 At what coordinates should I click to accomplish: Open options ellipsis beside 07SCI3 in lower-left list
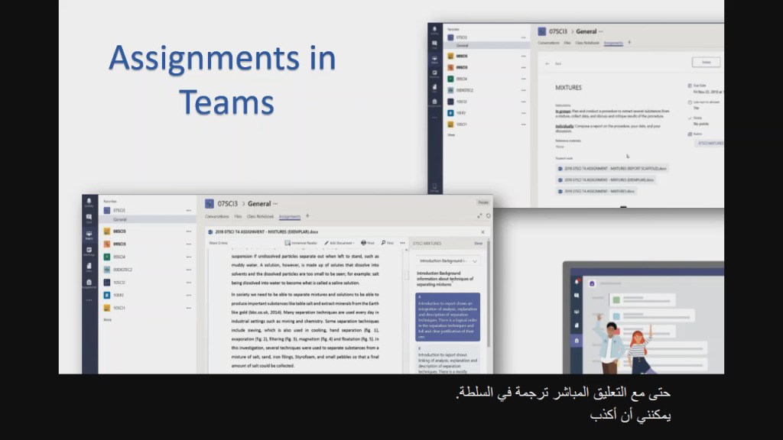[188, 210]
